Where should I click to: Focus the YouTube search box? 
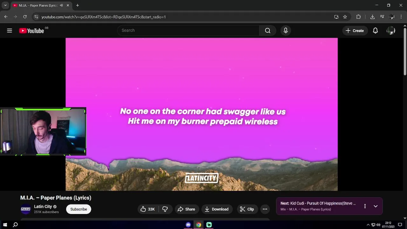click(188, 31)
